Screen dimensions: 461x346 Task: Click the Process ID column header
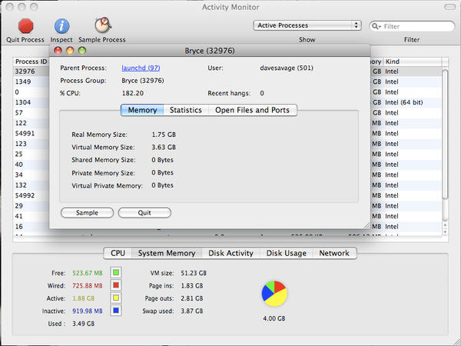pos(31,62)
